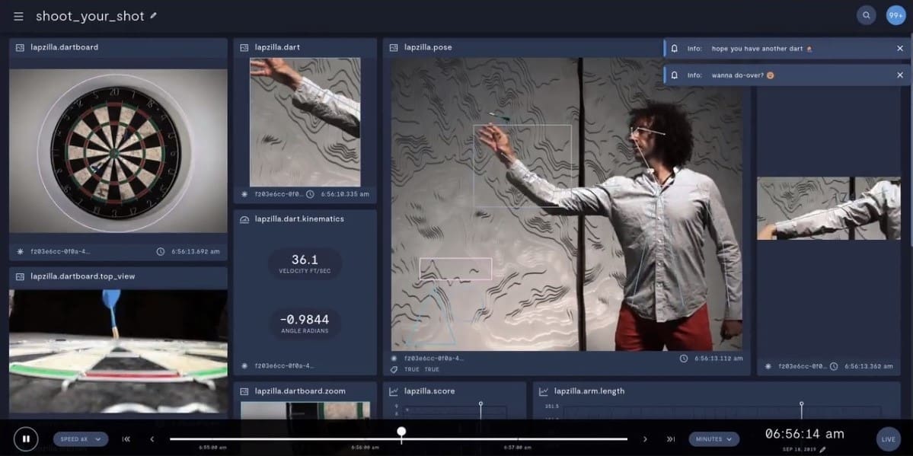This screenshot has width=913, height=456.
Task: Click the ID asterisk icon under dartboard panel
Action: (21, 251)
